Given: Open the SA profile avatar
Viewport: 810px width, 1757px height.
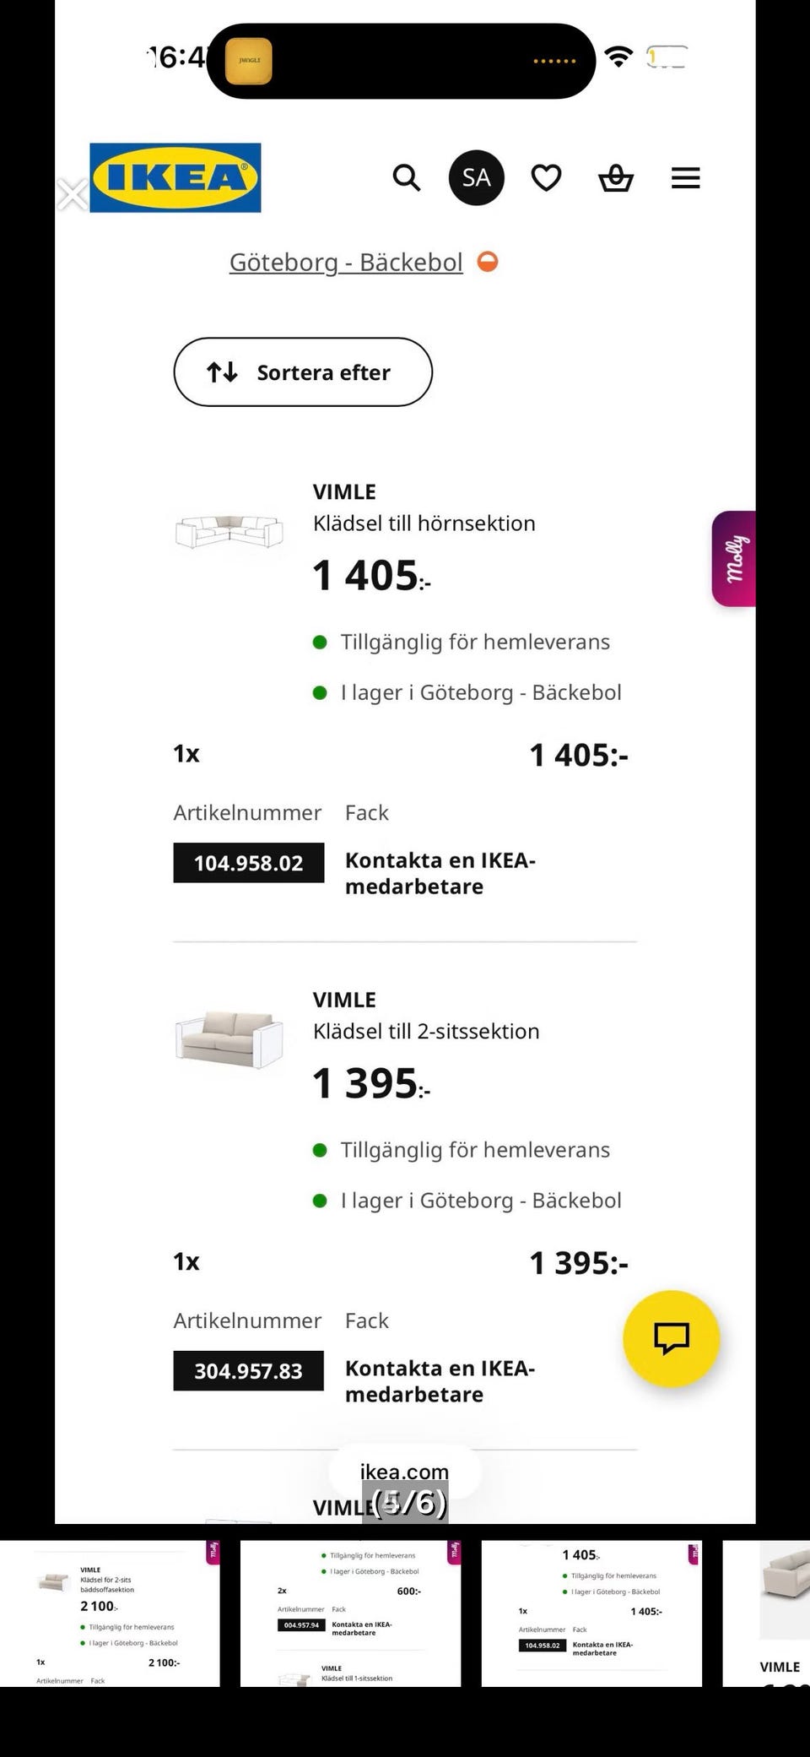Looking at the screenshot, I should click(476, 178).
